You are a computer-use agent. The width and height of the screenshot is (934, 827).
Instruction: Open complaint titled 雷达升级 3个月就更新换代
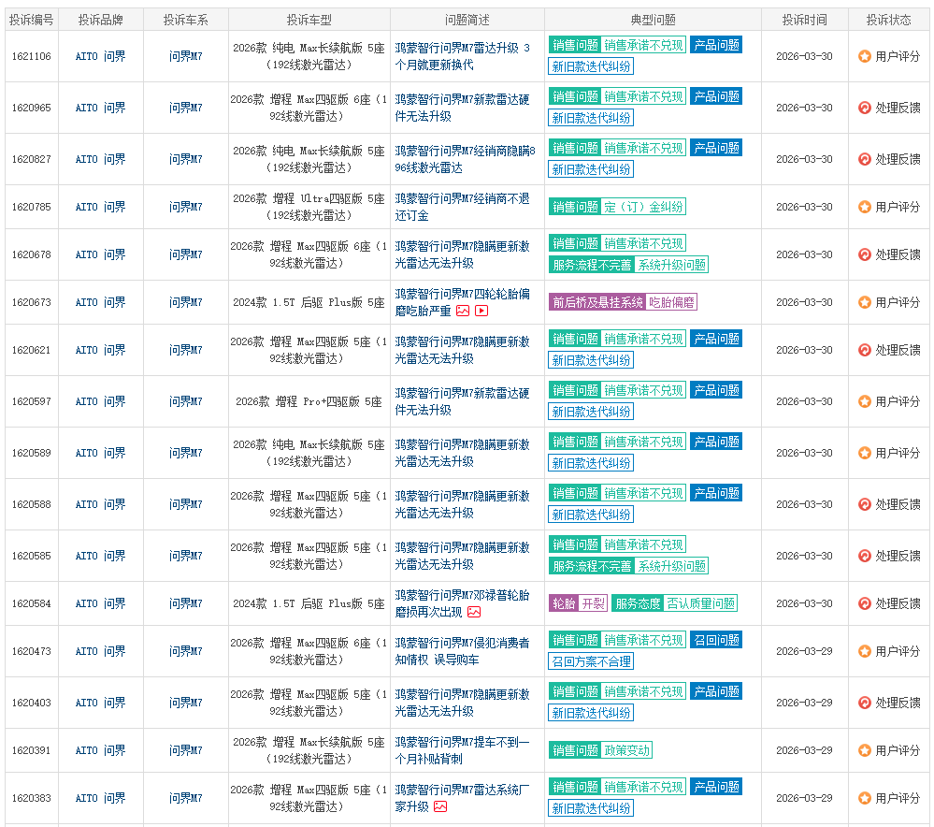click(x=462, y=56)
